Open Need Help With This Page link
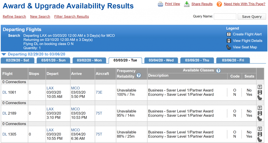 245,4
